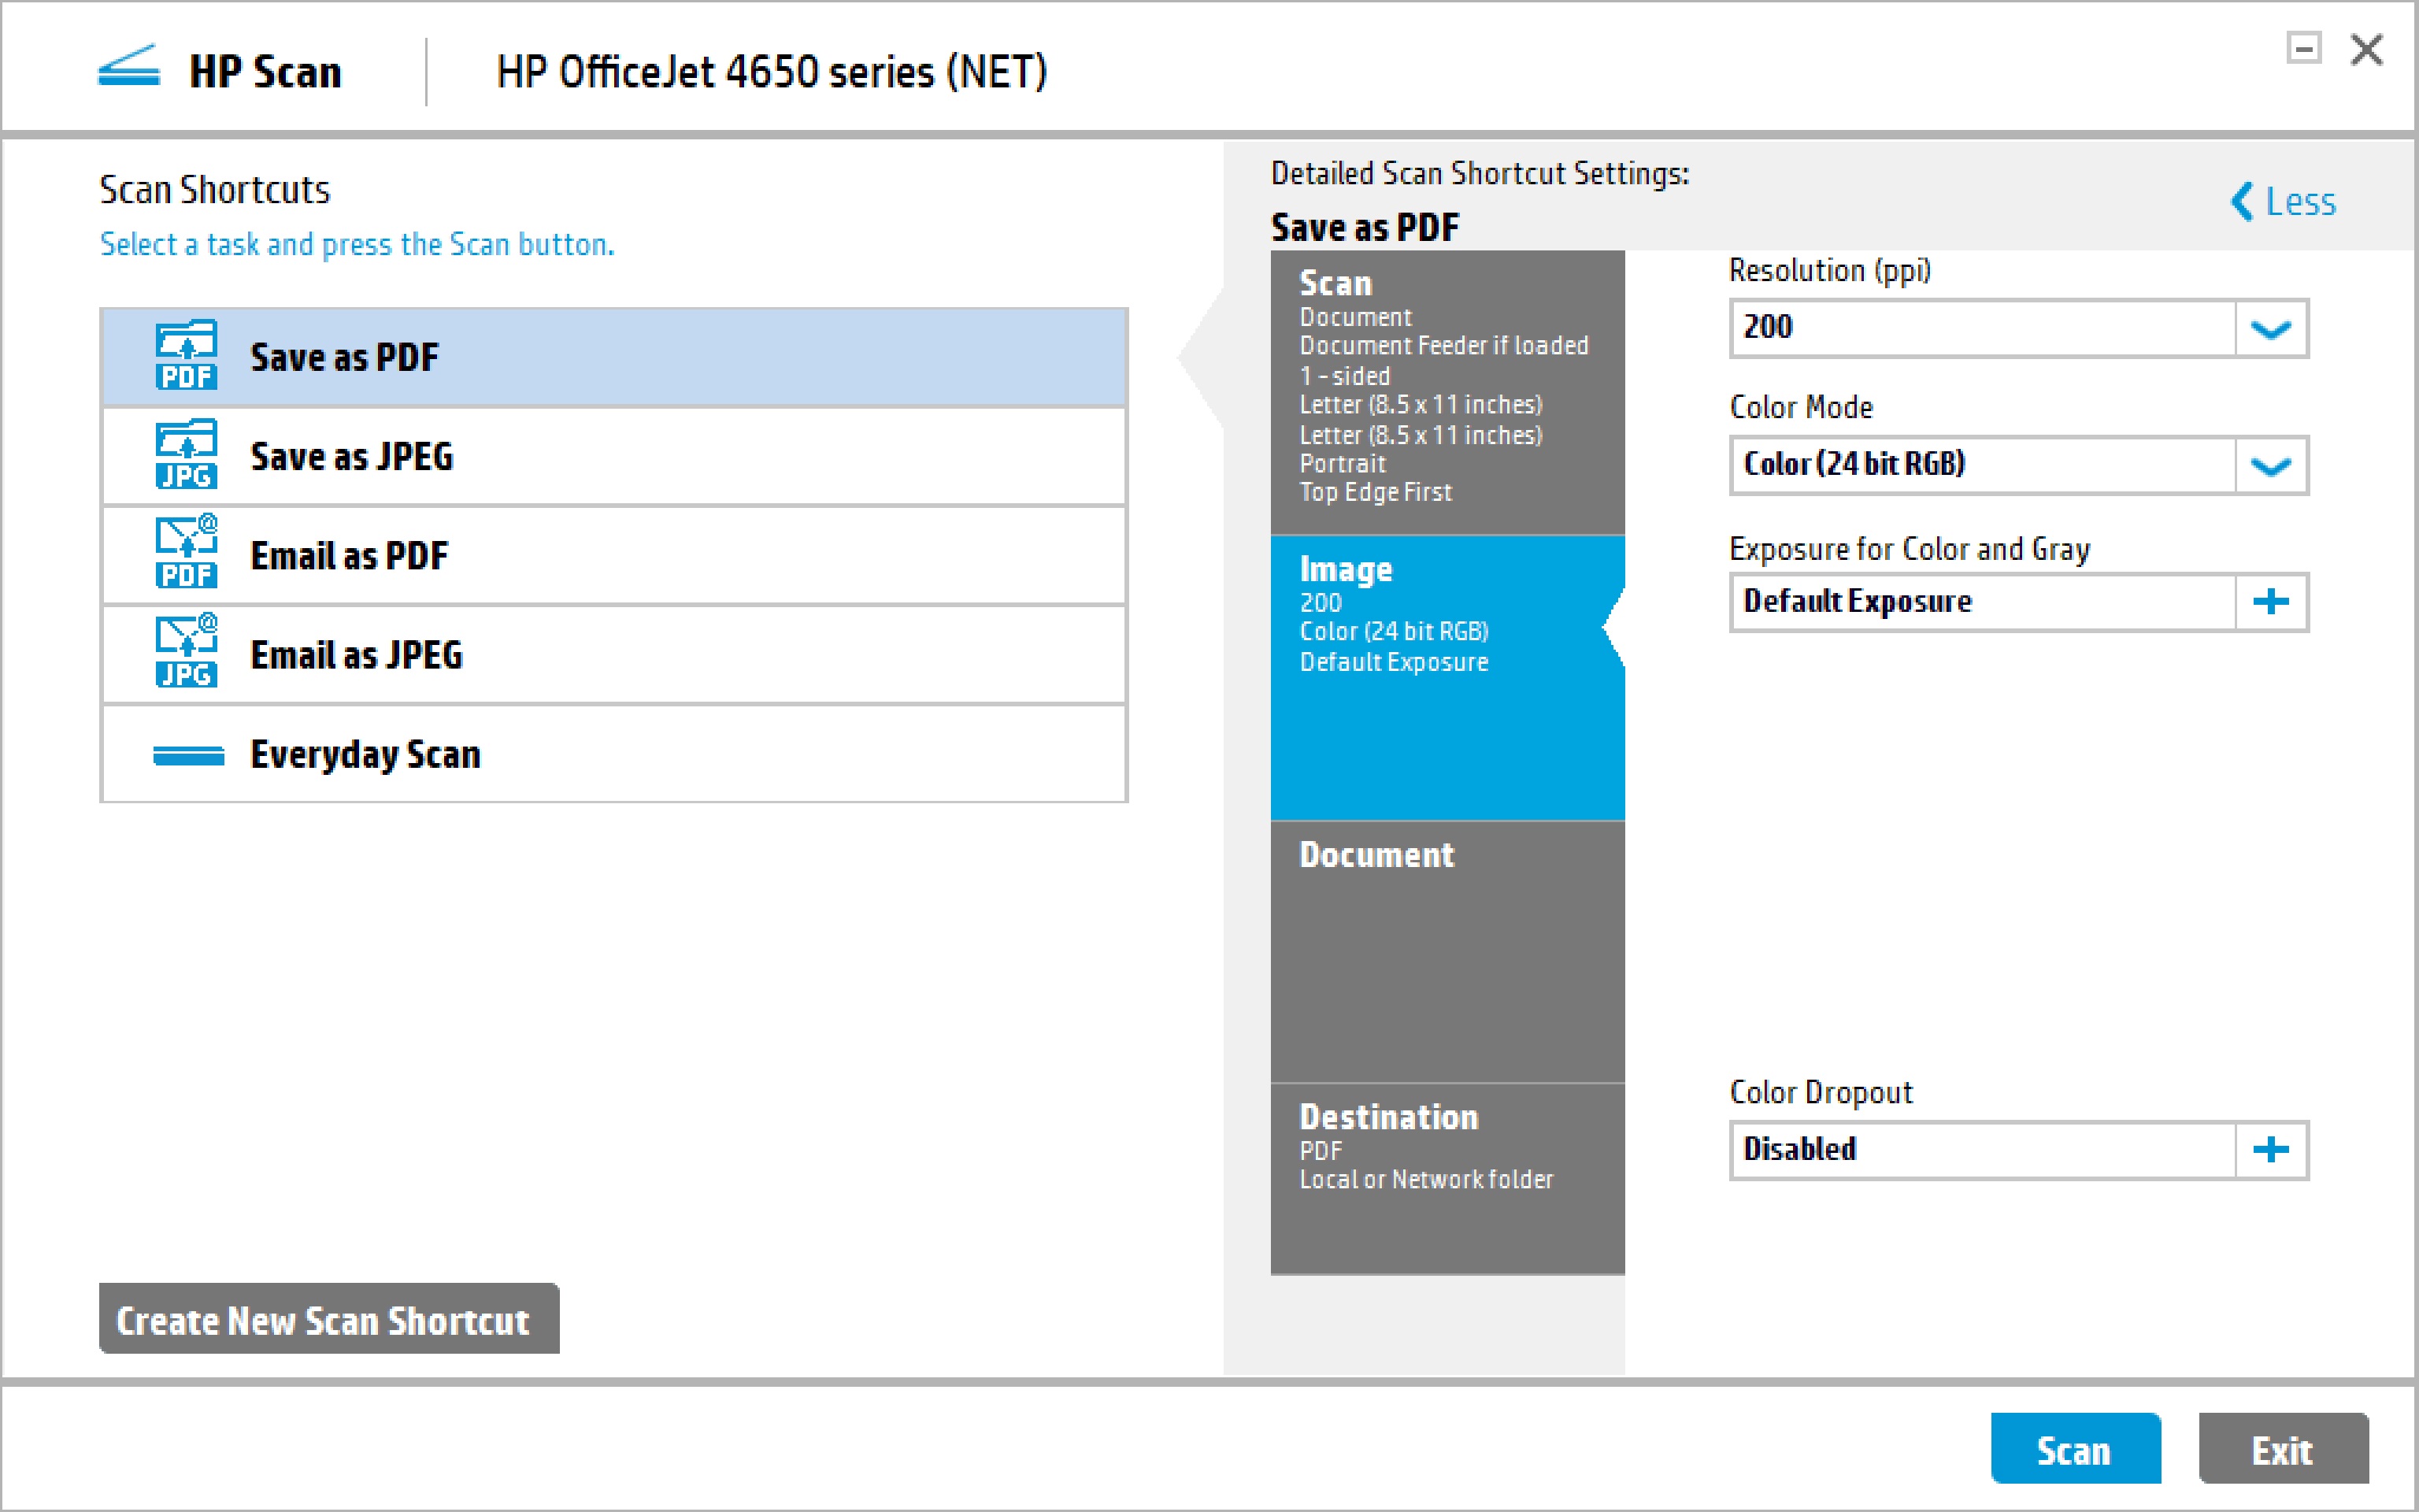The width and height of the screenshot is (2419, 1512).
Task: Click the Email as JPEG envelope icon
Action: [x=186, y=653]
